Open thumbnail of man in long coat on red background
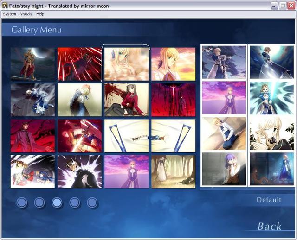The width and height of the screenshot is (297, 240). (x=32, y=136)
